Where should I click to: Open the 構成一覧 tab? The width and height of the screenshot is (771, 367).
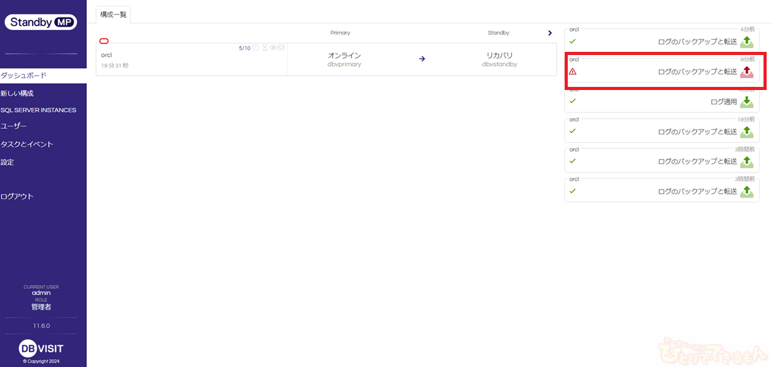(113, 14)
